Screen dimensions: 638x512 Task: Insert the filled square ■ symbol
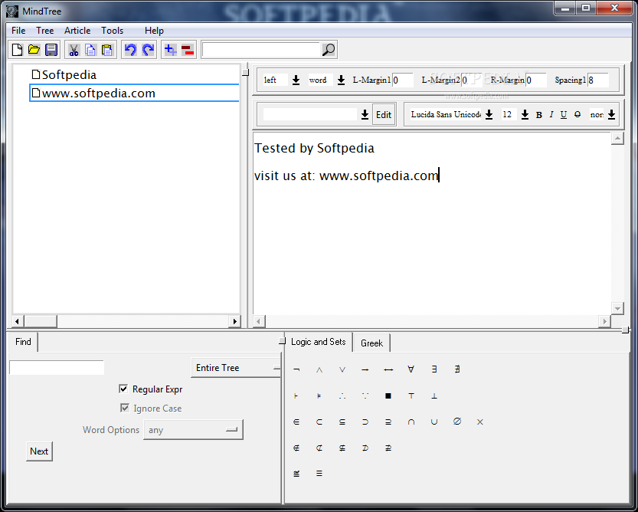click(x=388, y=395)
